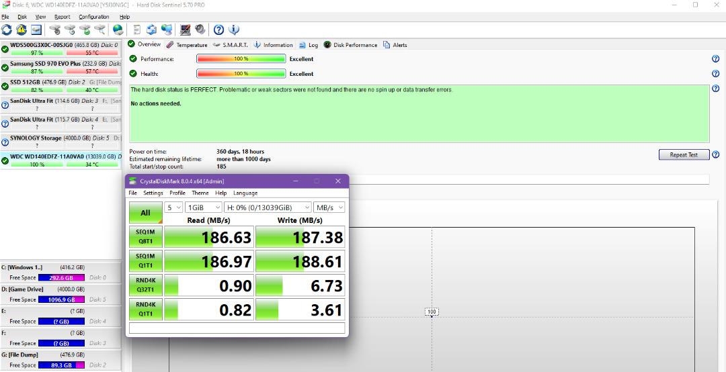This screenshot has width=726, height=372.
Task: Click the empty comment field in CrystalDiskMark
Action: click(x=237, y=328)
